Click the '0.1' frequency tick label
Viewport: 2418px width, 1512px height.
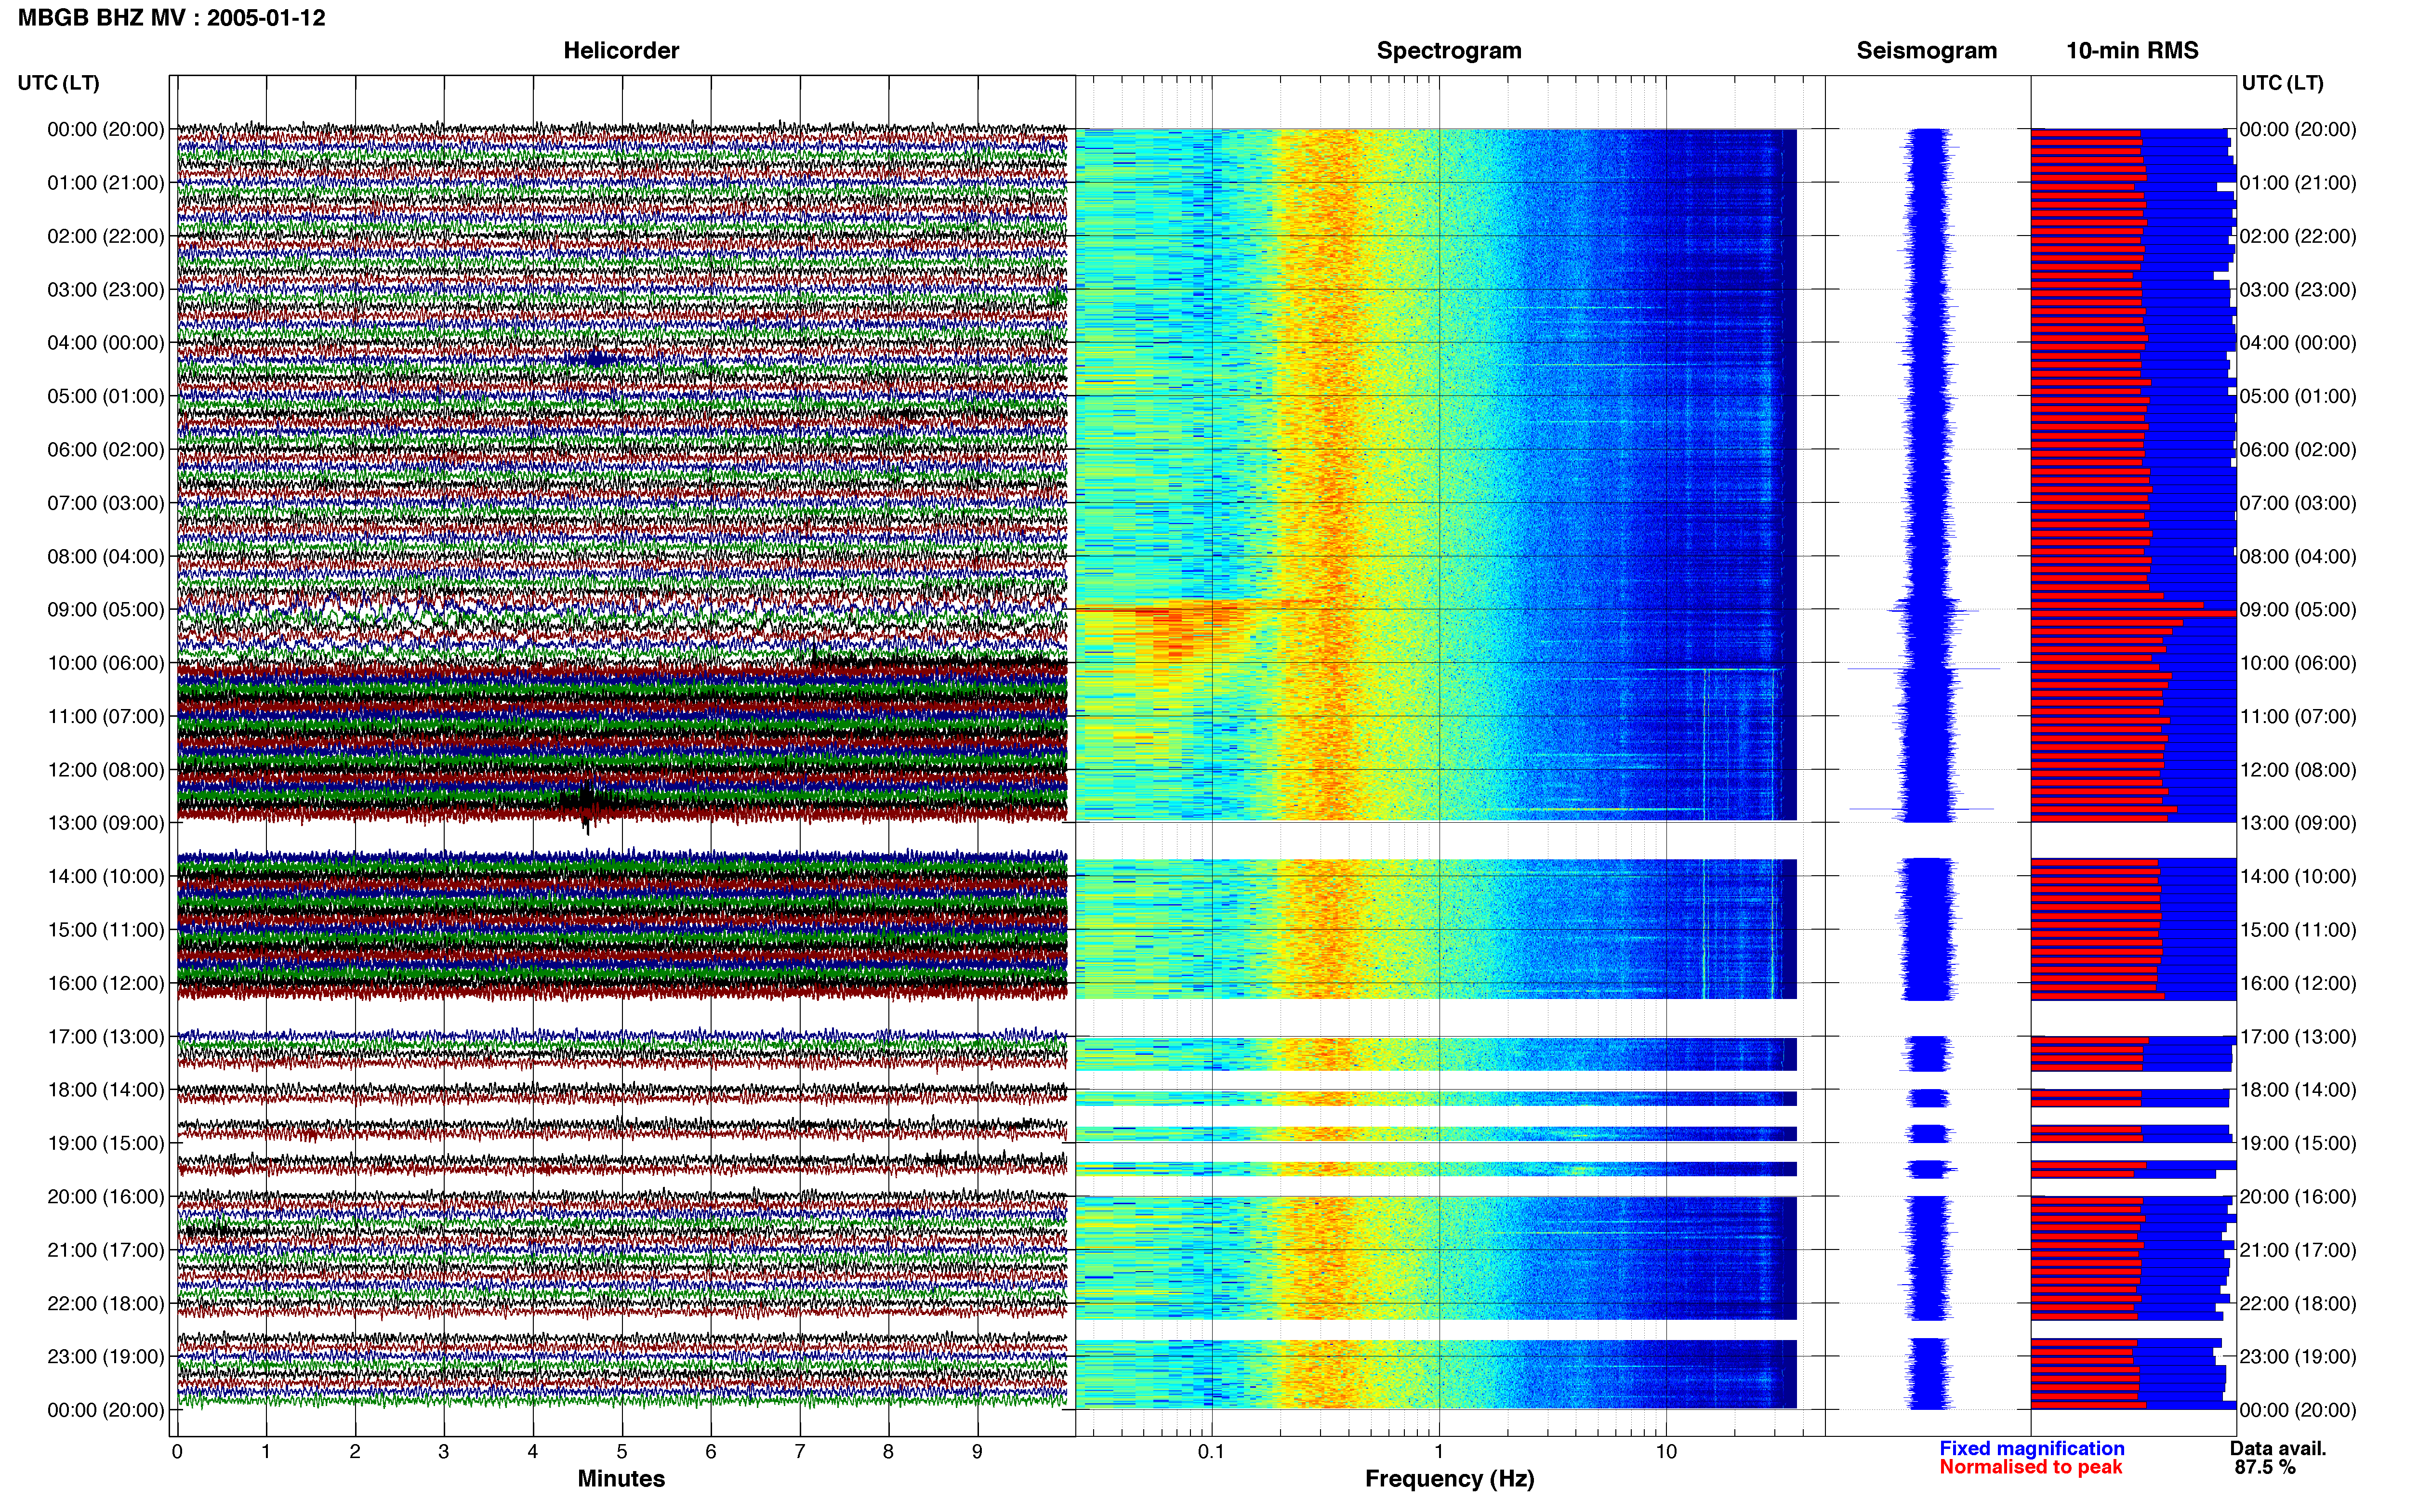(1211, 1451)
